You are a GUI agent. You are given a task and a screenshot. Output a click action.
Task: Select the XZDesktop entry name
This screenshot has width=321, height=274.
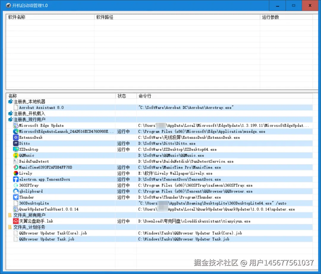pos(29,150)
